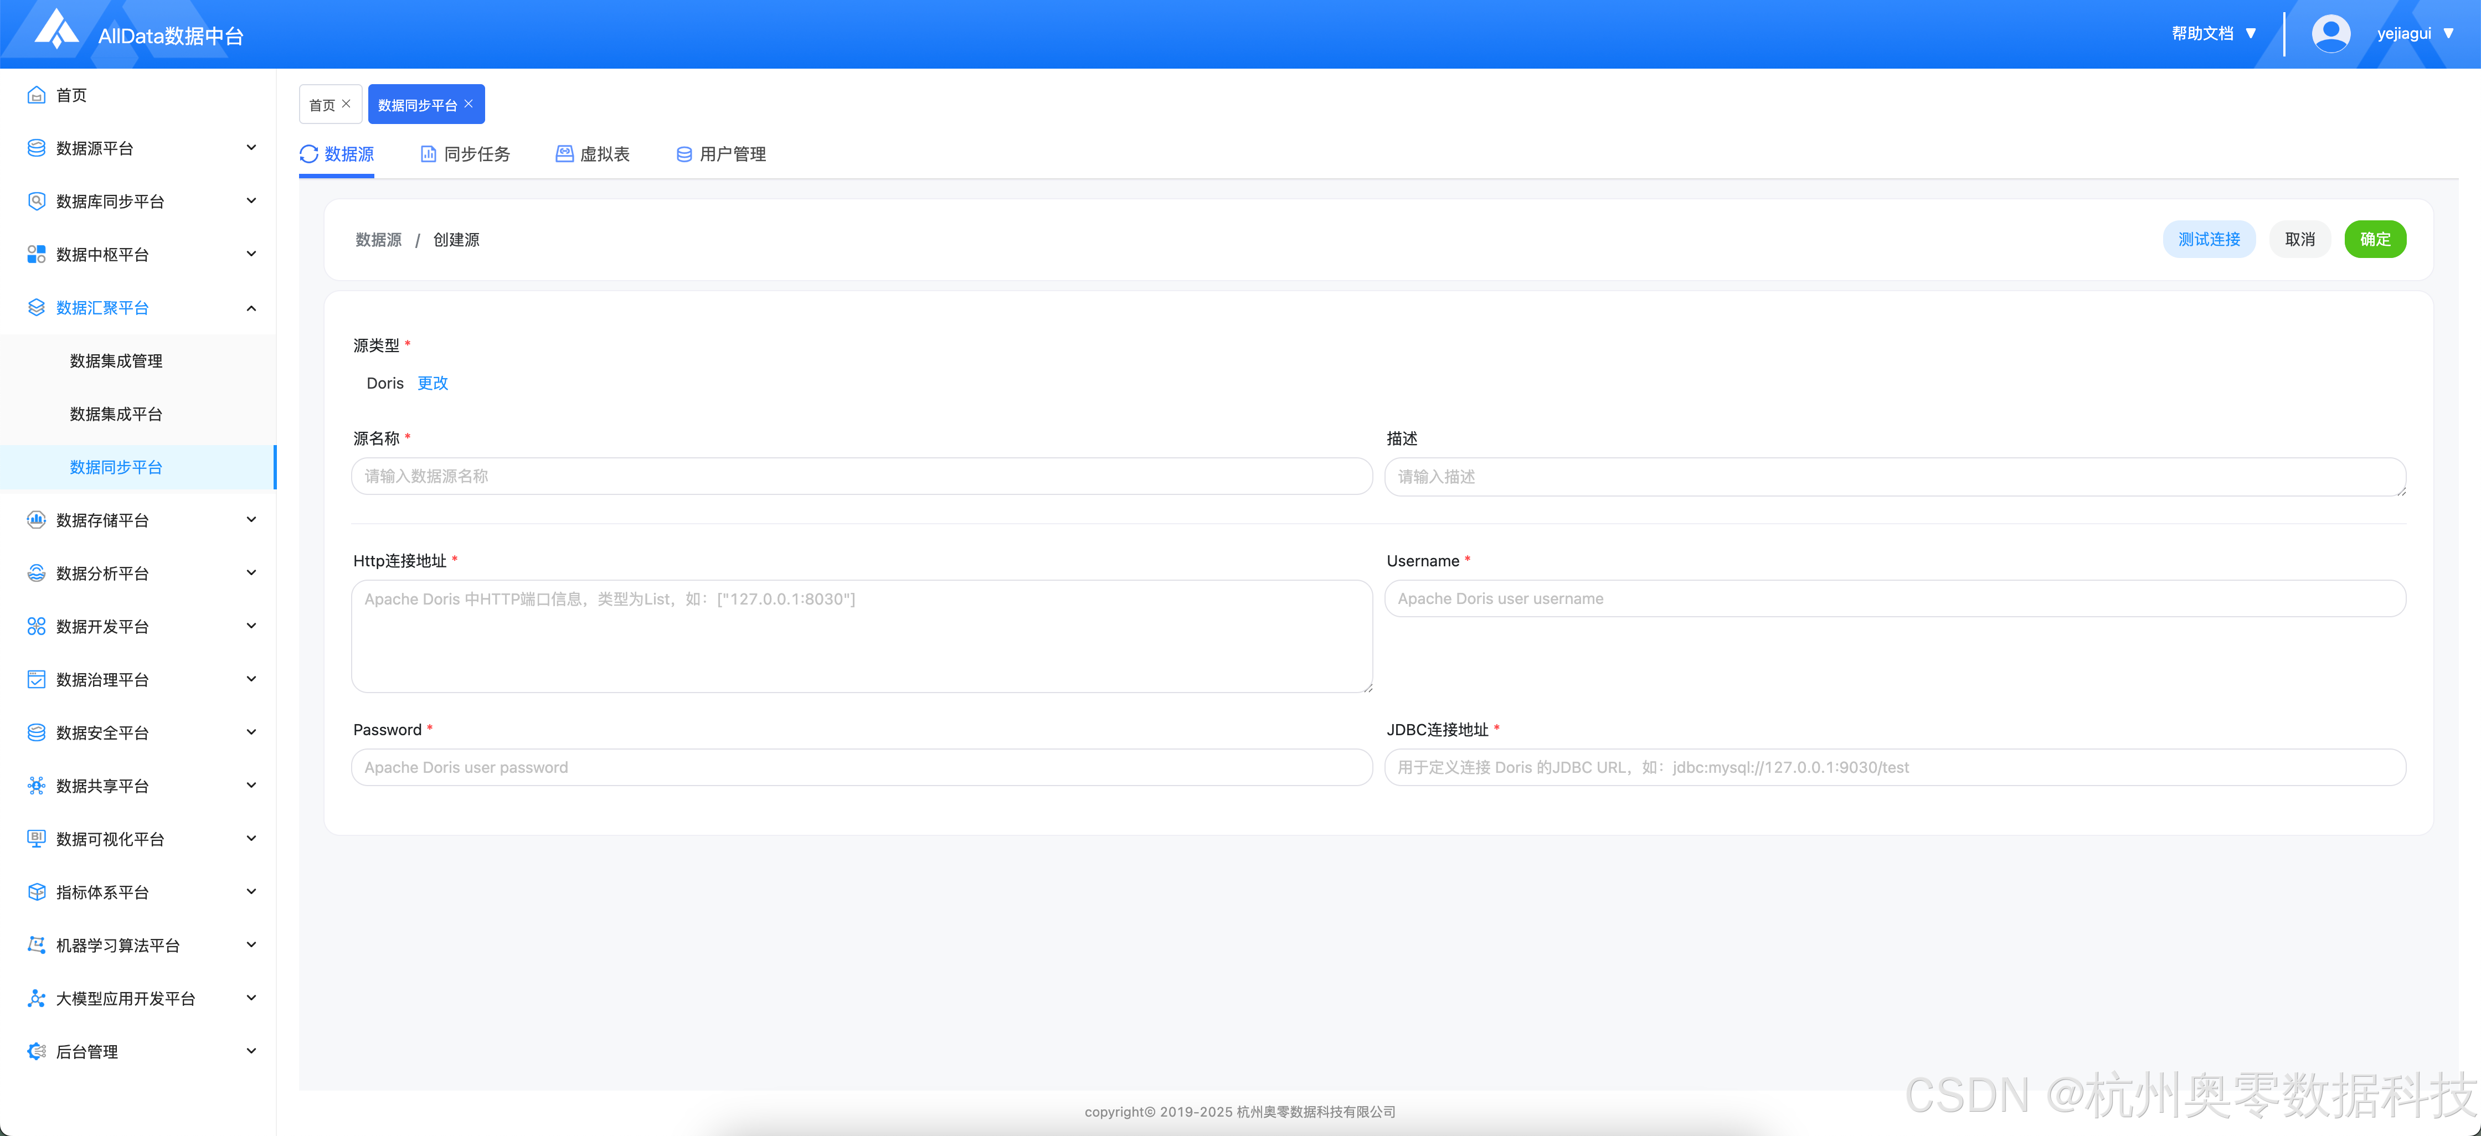The height and width of the screenshot is (1136, 2481).
Task: Click the 更改 link next to Doris
Action: point(433,383)
